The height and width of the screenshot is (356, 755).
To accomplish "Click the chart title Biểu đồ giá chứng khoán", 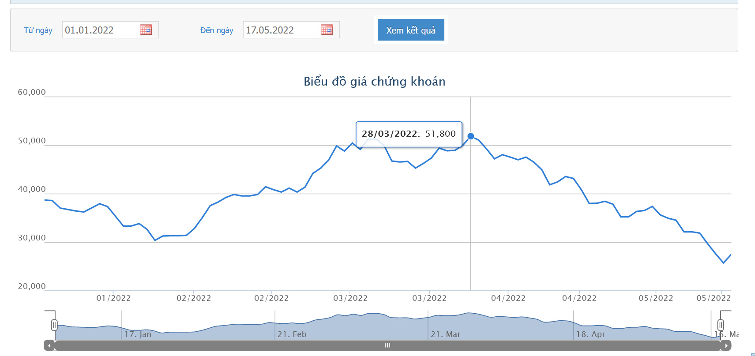I will (x=375, y=82).
